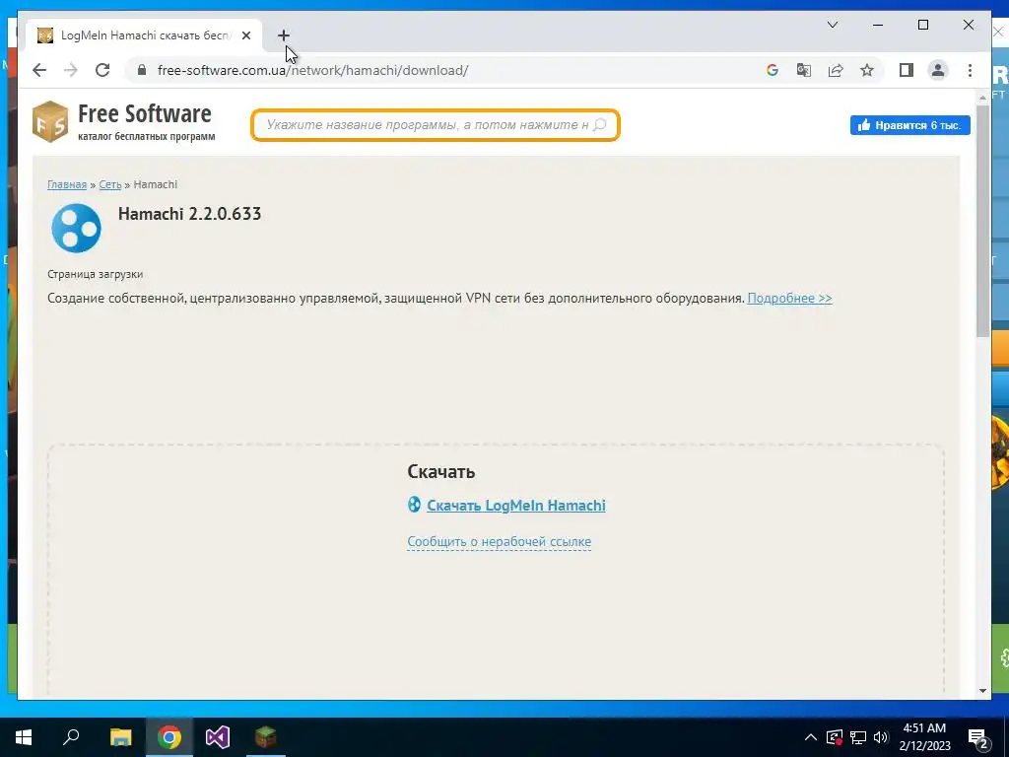Click the Скачать heading
Viewport: 1009px width, 757px height.
coord(441,472)
